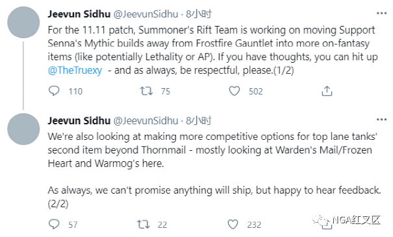View the 110 replies count on first tweet

[75, 91]
